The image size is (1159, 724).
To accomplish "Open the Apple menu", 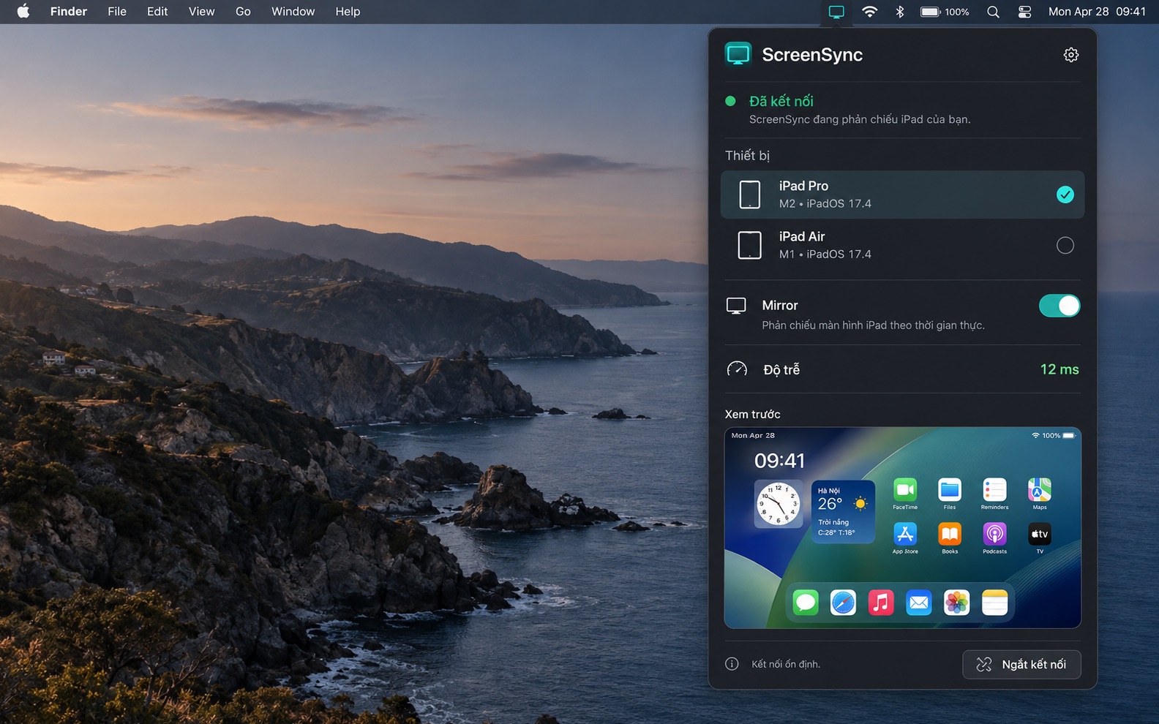I will [x=23, y=12].
